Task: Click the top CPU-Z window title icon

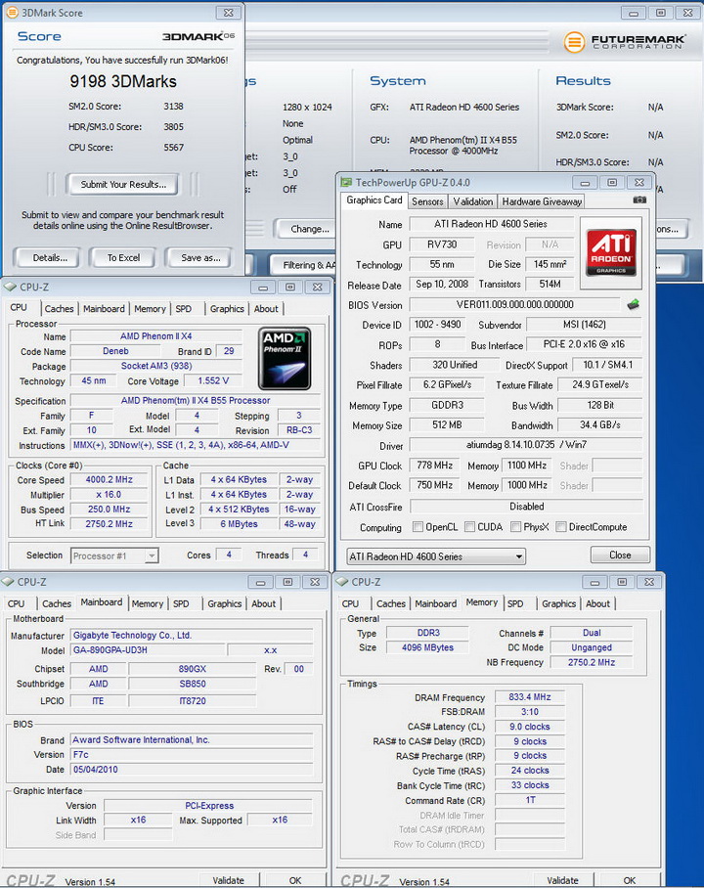Action: point(10,288)
